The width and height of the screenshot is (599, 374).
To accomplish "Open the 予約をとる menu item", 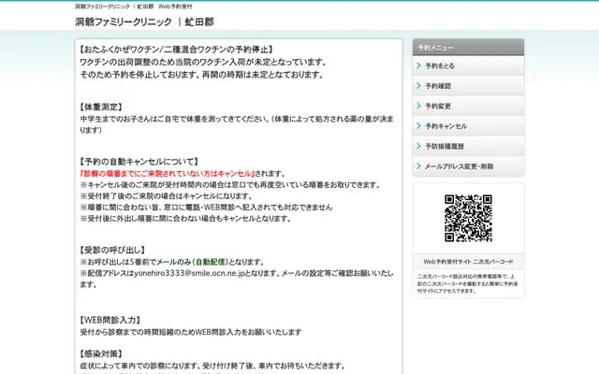I will pos(440,66).
